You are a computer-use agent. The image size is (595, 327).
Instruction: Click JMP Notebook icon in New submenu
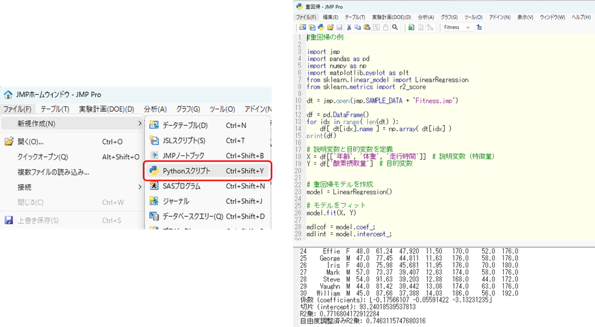[x=154, y=156]
